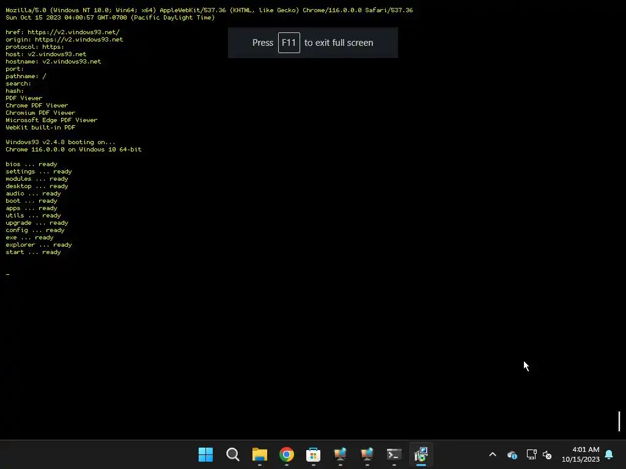
Task: Open the Windows Start menu
Action: [x=205, y=454]
